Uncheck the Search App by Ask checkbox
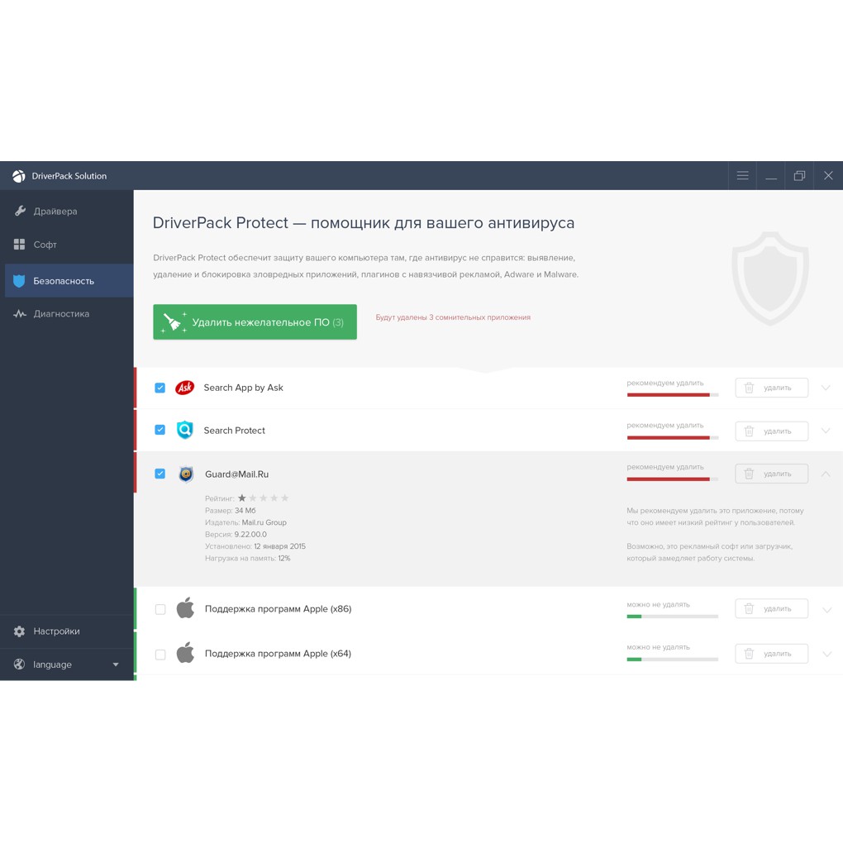The image size is (843, 843). 160,388
